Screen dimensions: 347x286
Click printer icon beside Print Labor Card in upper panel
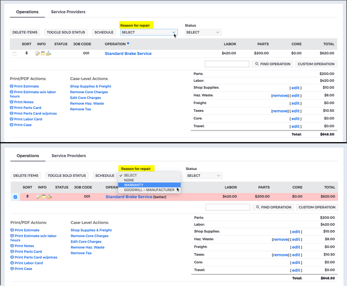pyautogui.click(x=11, y=119)
